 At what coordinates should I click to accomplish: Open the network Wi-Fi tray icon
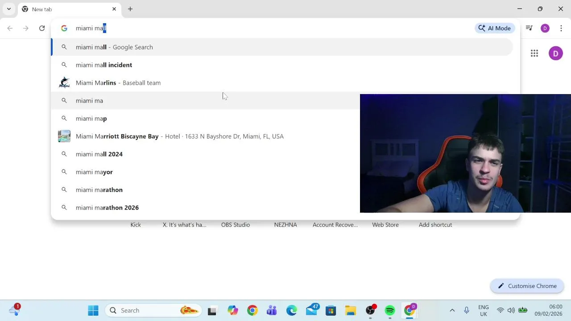pos(501,310)
